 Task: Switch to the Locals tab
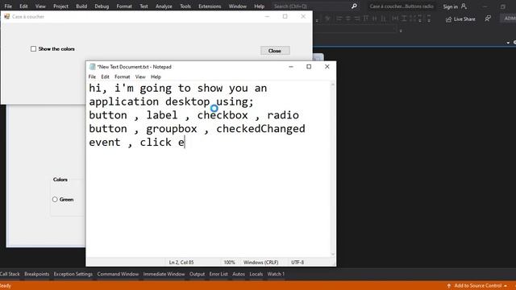256,274
